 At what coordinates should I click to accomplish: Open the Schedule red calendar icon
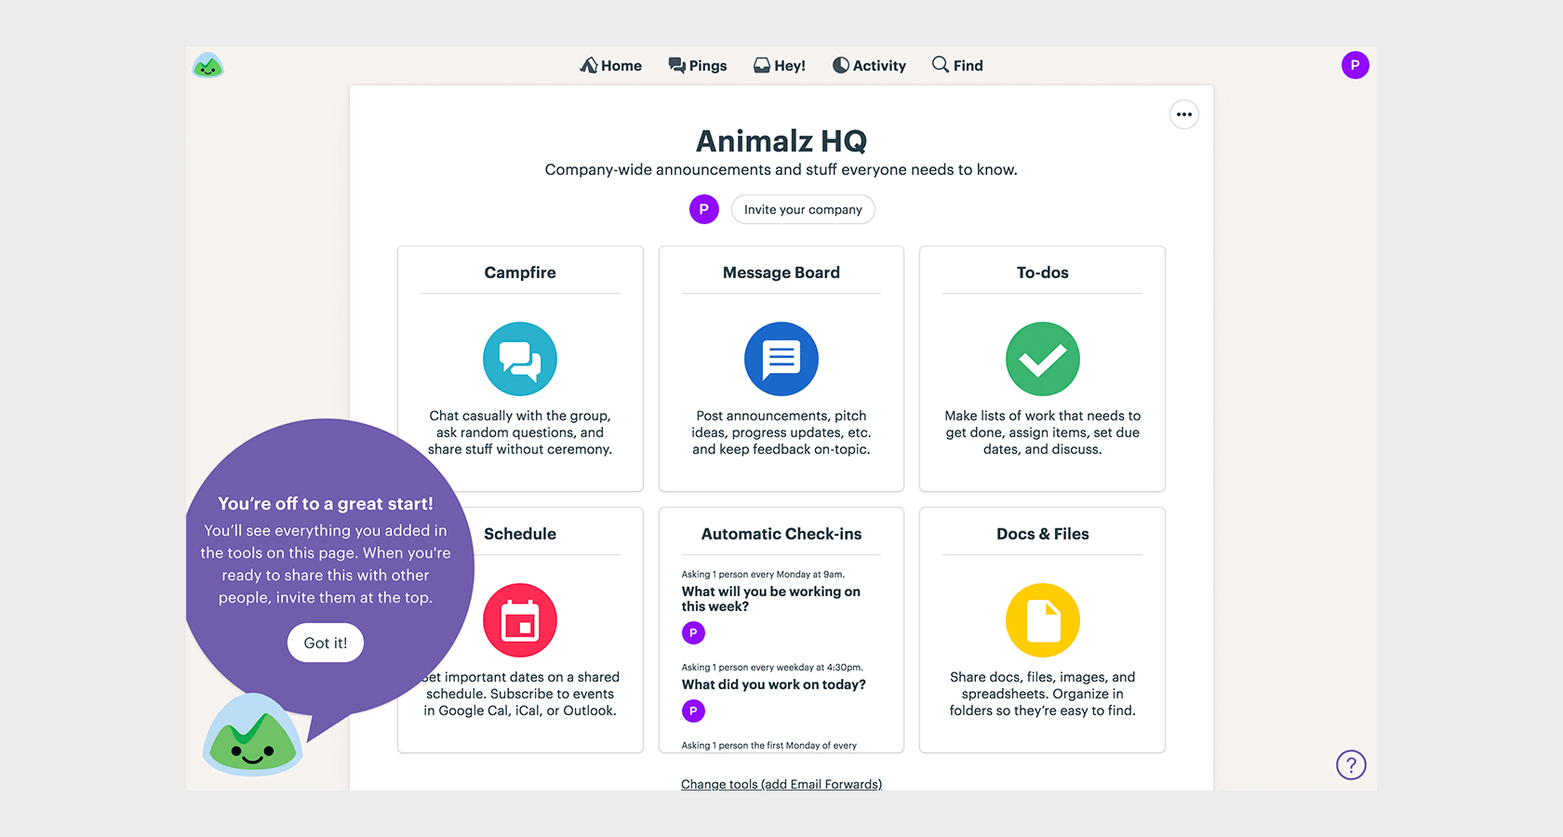click(x=520, y=620)
